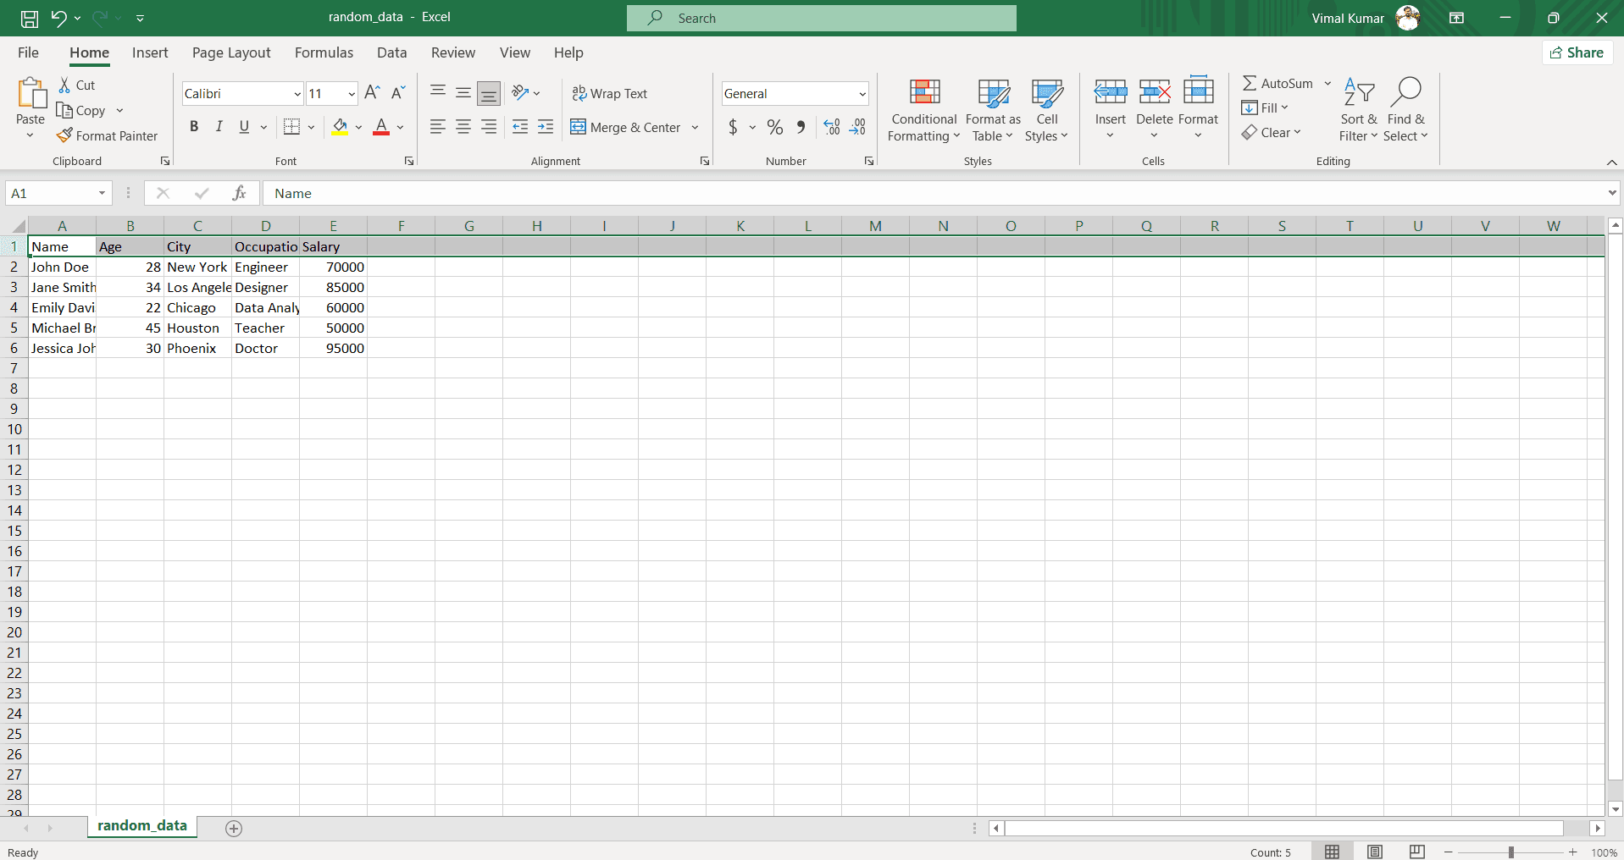
Task: Toggle Wrap Text on selected cells
Action: pyautogui.click(x=610, y=93)
